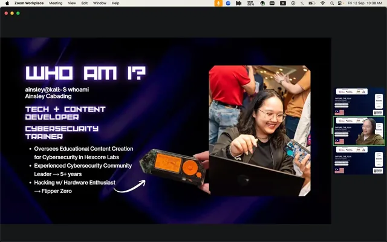Viewport: 387px width, 242px height.
Task: Click the 'ainsley@kali:~$ whoami' line
Action: tap(57, 90)
